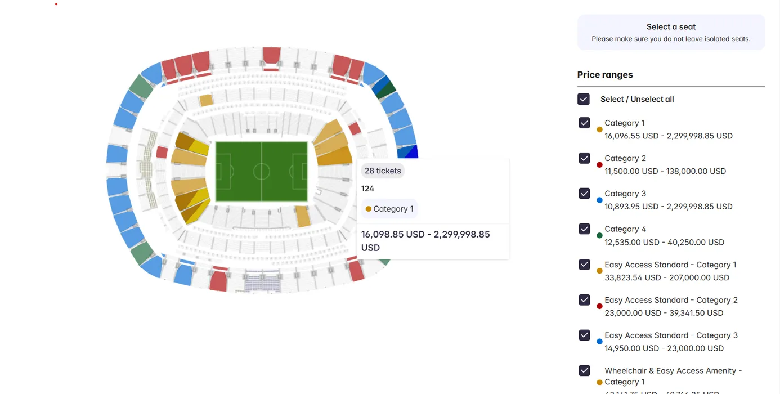The image size is (780, 394).
Task: Toggle the Category 4 price range checkbox
Action: click(584, 229)
